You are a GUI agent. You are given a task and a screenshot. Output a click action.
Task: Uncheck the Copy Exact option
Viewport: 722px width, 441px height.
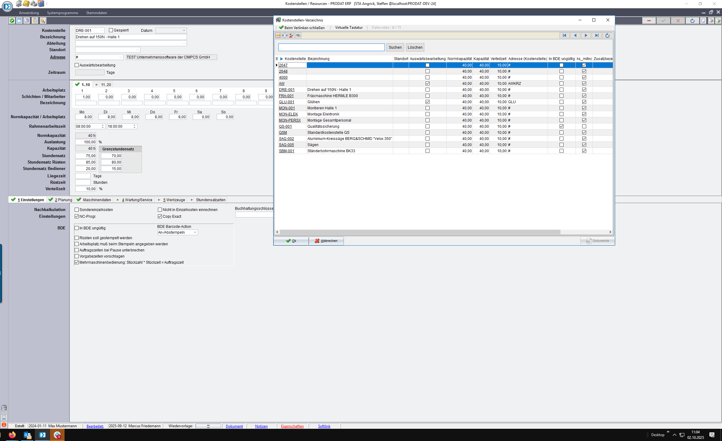(160, 217)
